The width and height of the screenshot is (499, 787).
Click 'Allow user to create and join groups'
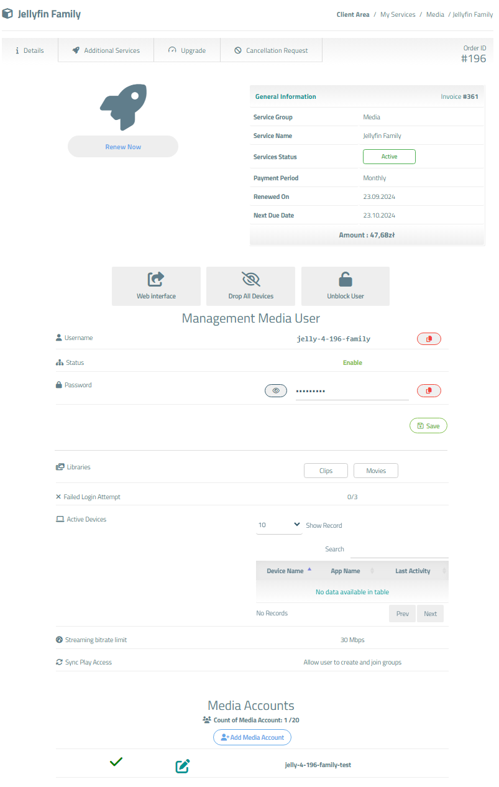(x=352, y=662)
